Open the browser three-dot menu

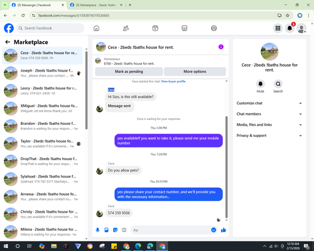point(308,16)
